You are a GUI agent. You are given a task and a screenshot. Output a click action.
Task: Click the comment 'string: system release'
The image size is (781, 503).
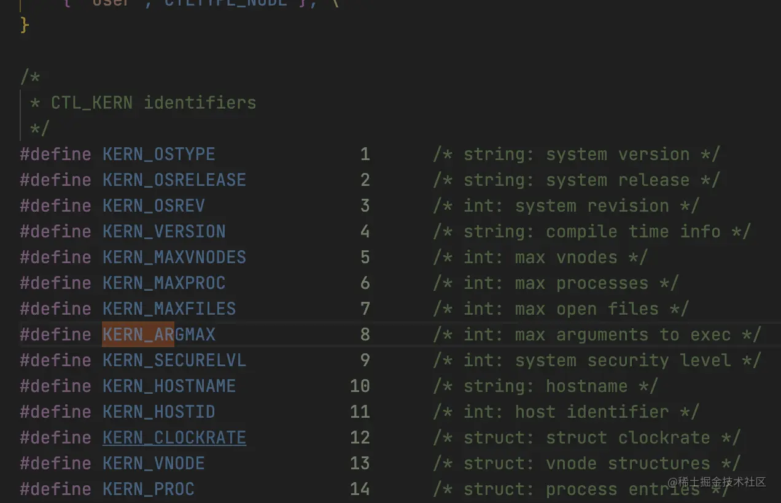(x=577, y=180)
